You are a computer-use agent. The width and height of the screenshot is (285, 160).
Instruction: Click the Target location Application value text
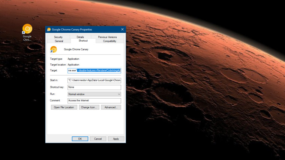coord(73,65)
